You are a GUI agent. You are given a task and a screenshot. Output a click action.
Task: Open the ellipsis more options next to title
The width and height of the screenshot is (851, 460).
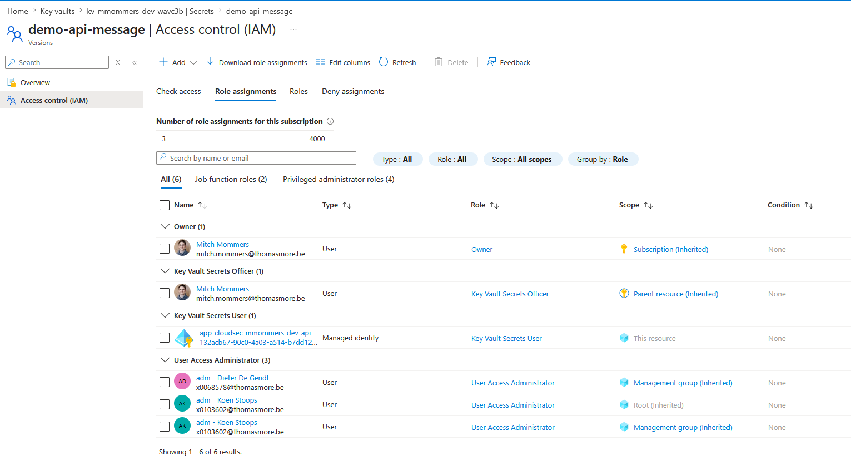tap(293, 29)
